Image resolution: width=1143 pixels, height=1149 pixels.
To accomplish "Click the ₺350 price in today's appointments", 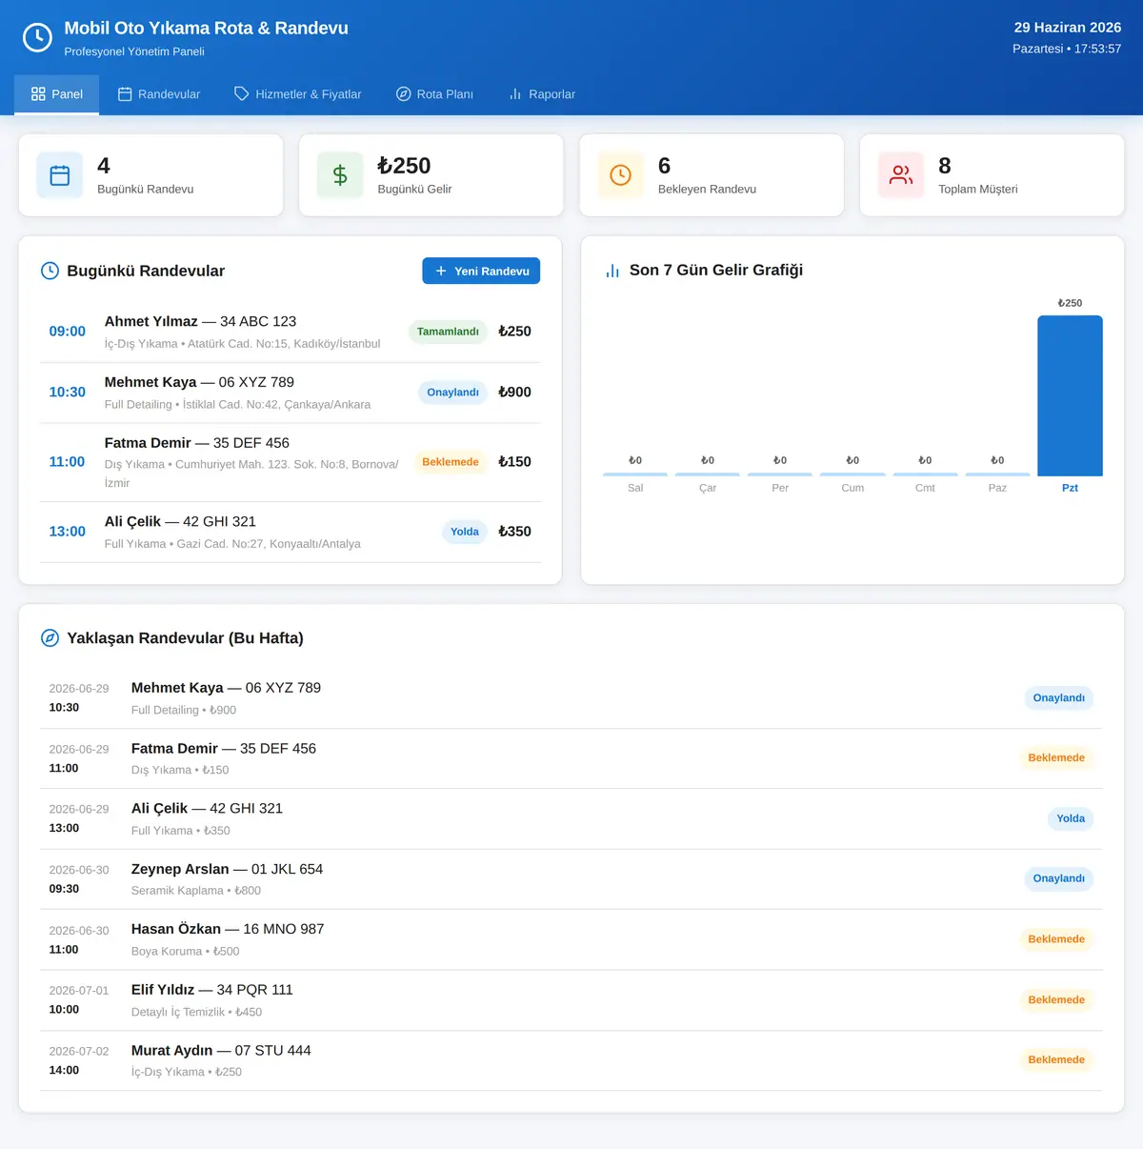I will (x=514, y=532).
